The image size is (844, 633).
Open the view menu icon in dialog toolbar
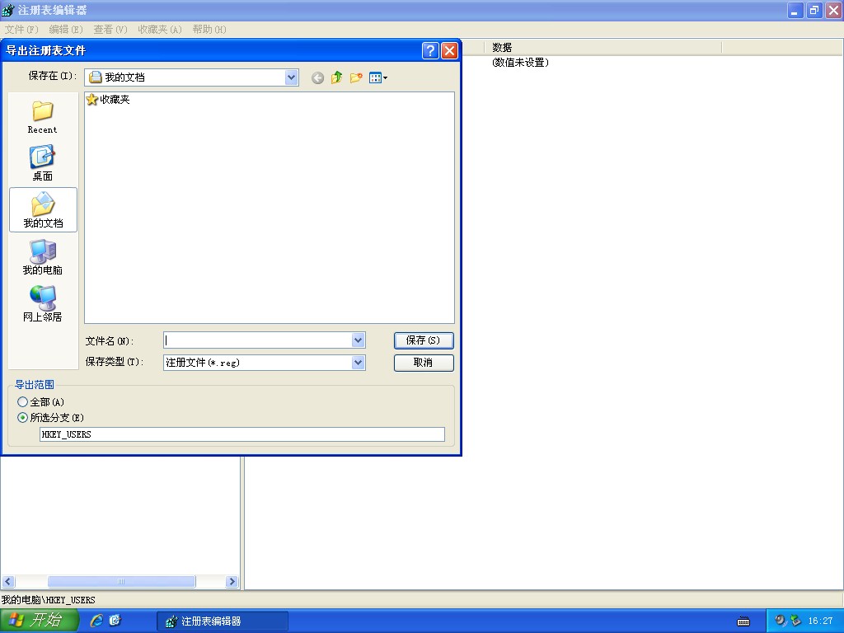378,78
